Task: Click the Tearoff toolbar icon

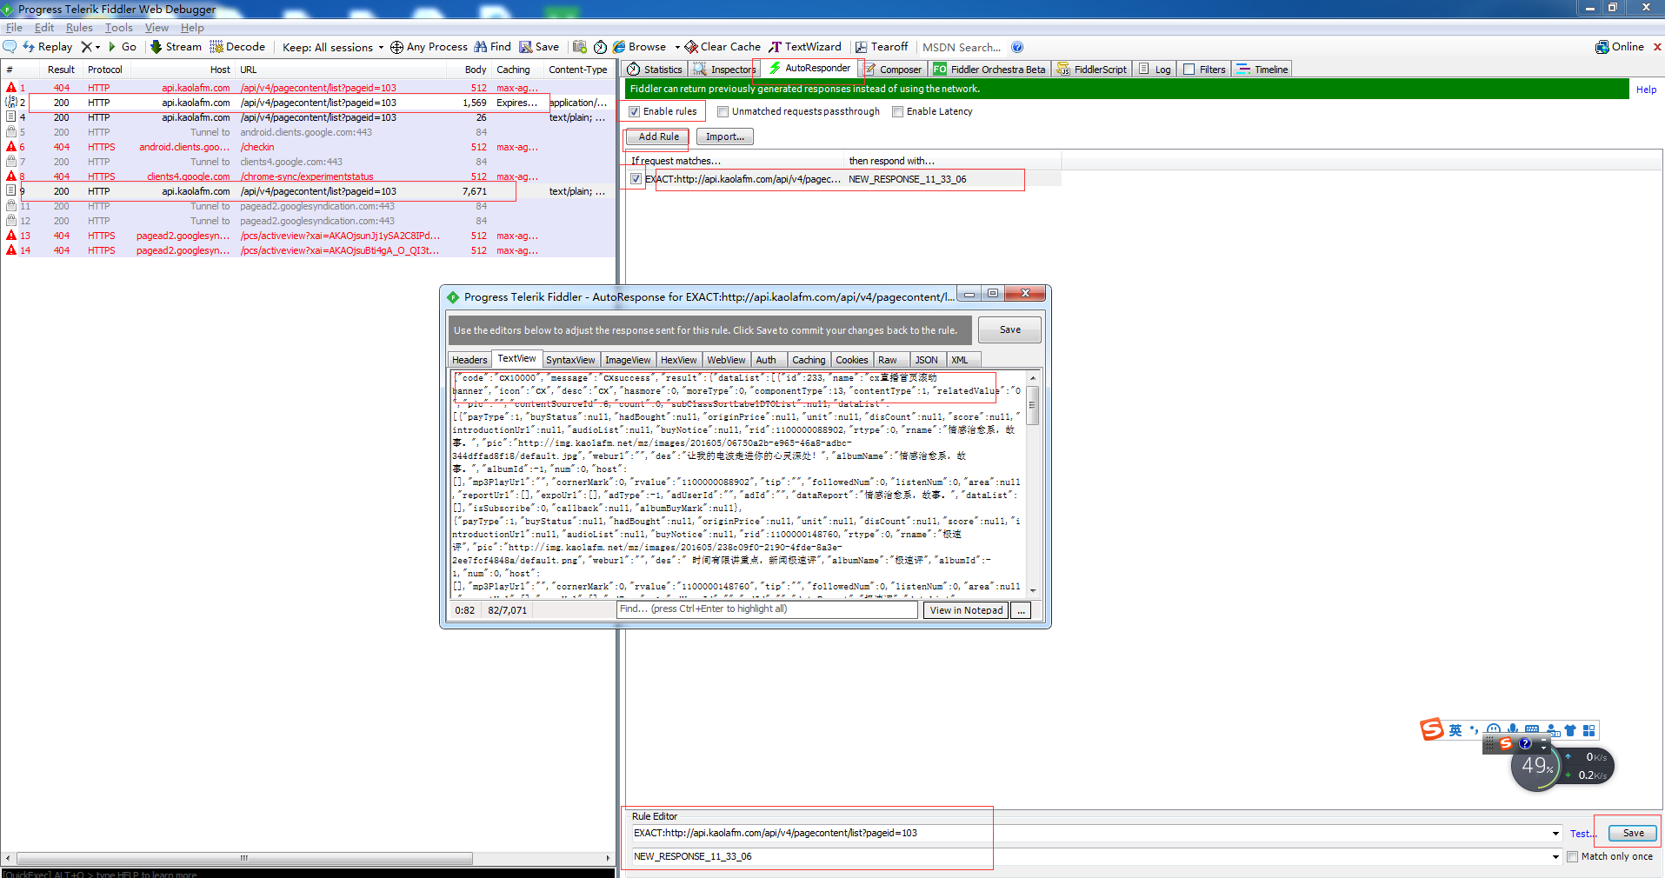Action: point(861,47)
